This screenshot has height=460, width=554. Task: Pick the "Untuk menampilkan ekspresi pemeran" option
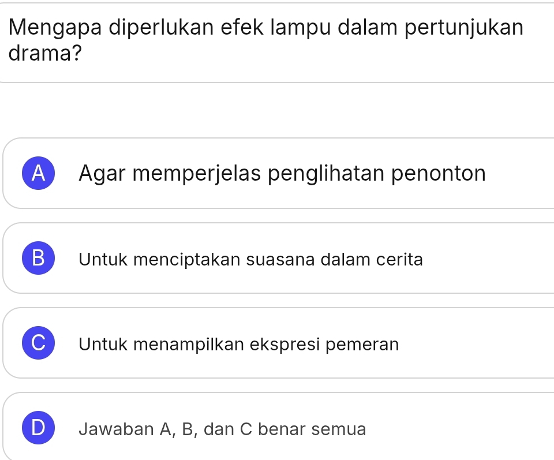click(x=239, y=345)
